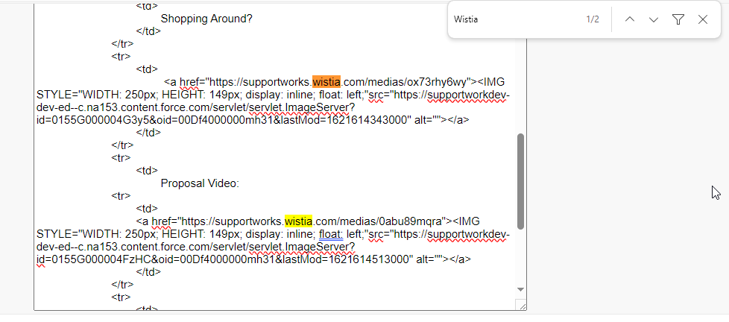Viewport: 729px width, 322px height.
Task: Click the yellow-highlighted wistia match
Action: [x=298, y=221]
